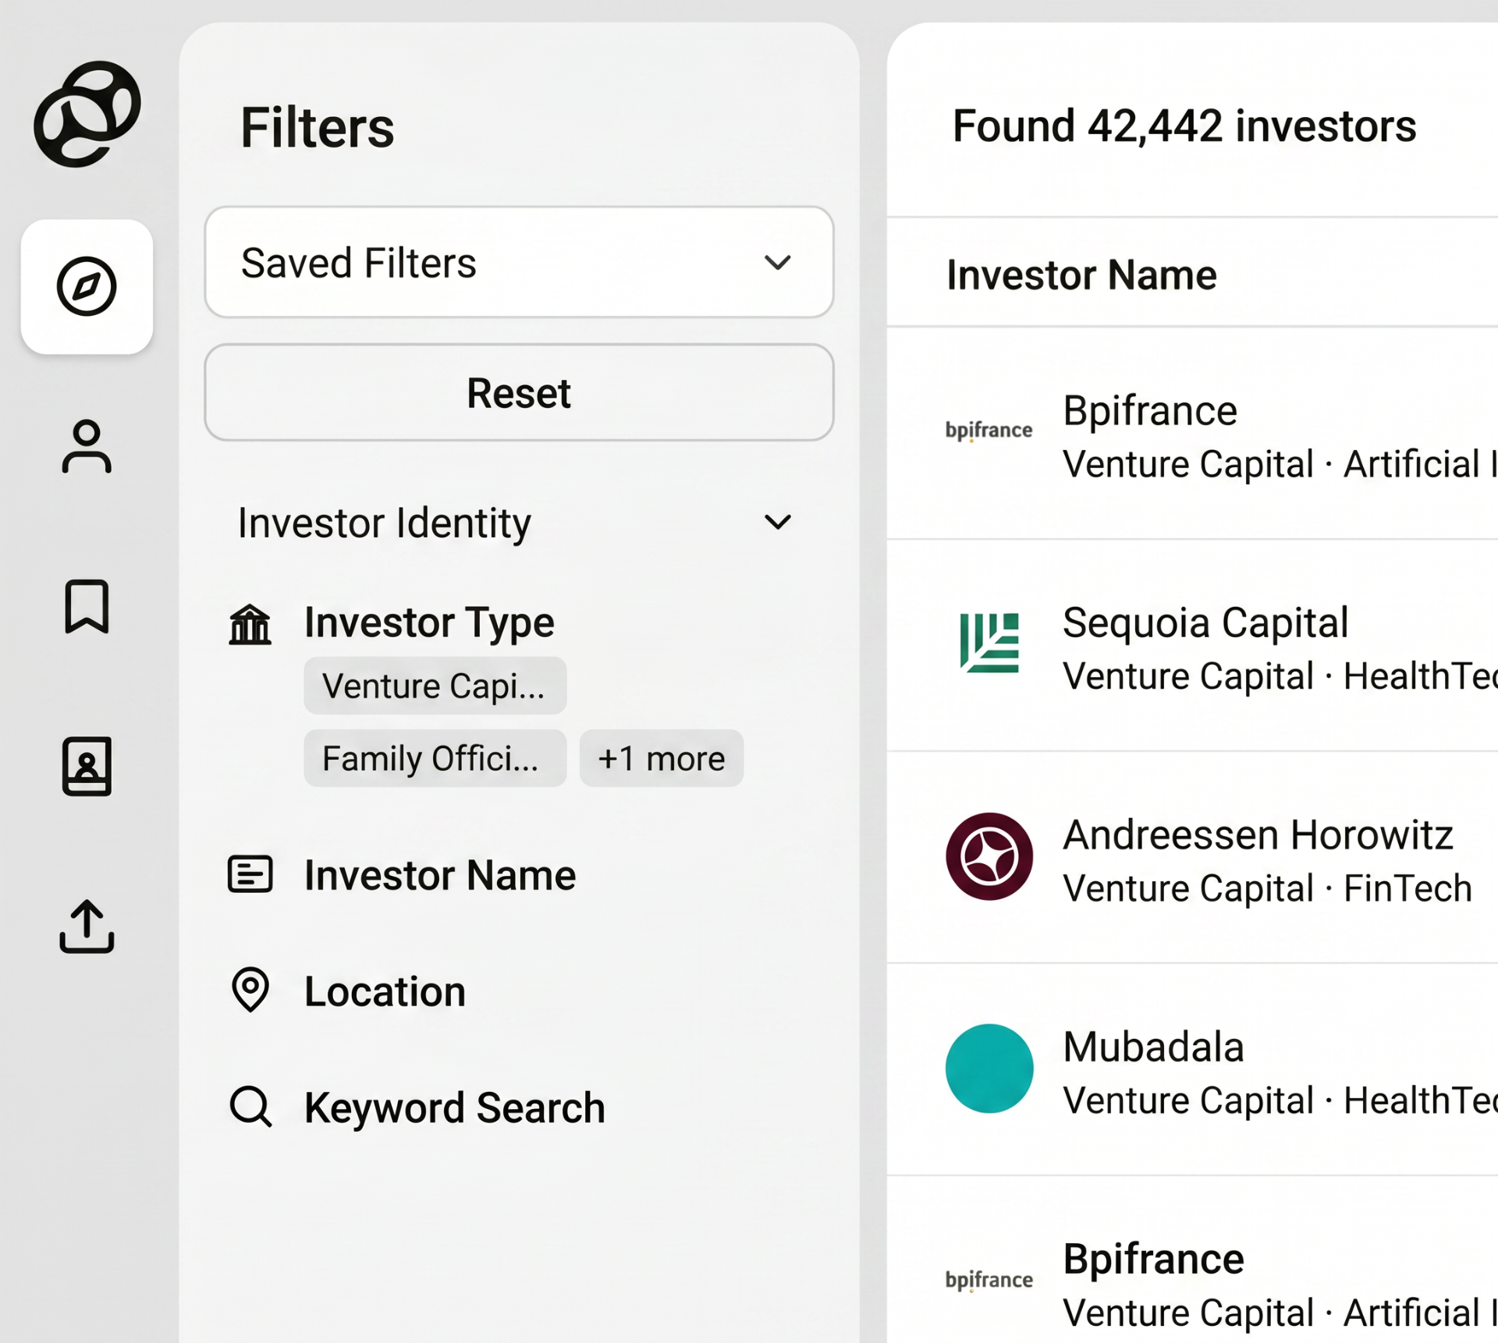Open the compass Discover icon in sidebar
The height and width of the screenshot is (1343, 1498).
click(x=87, y=286)
